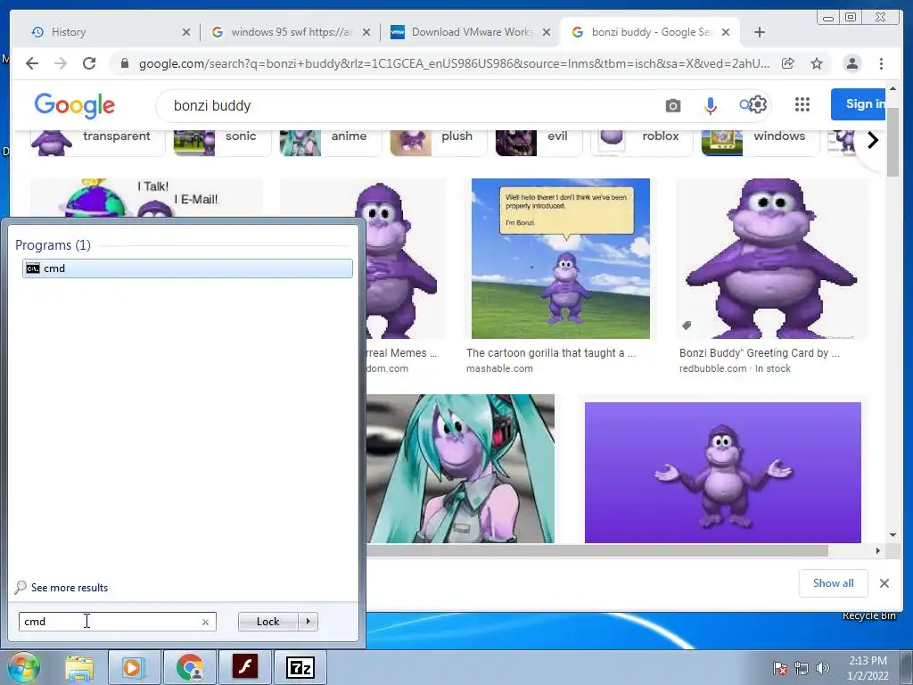Image resolution: width=913 pixels, height=685 pixels.
Task: Show more filter chips with right arrow
Action: point(872,140)
